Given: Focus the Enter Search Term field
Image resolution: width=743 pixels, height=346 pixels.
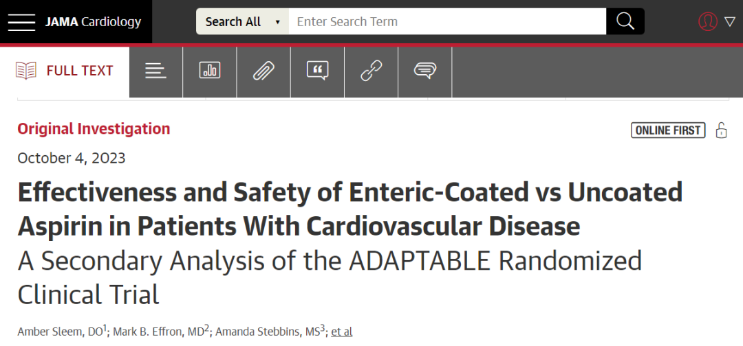Looking at the screenshot, I should pos(447,21).
